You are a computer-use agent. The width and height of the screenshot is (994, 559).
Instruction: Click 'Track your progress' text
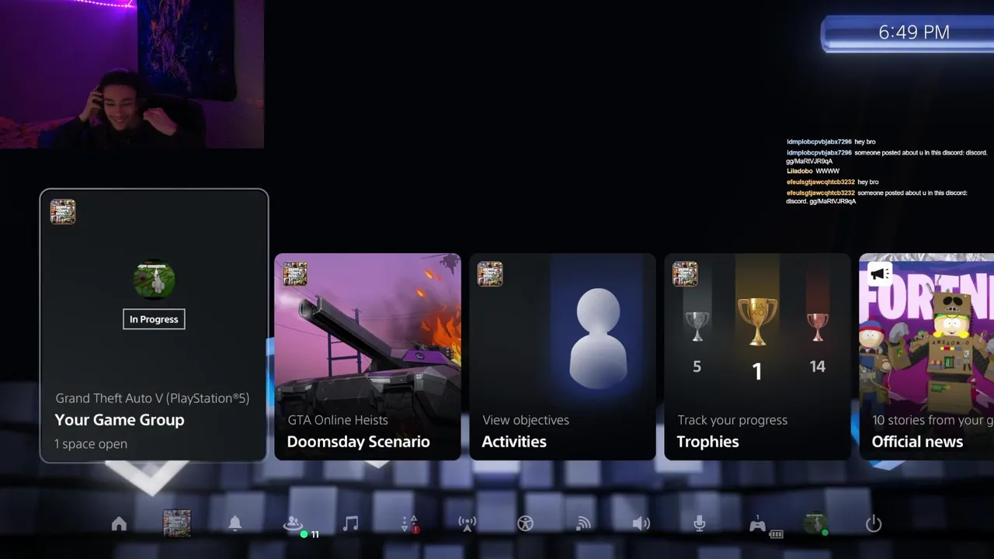(732, 420)
